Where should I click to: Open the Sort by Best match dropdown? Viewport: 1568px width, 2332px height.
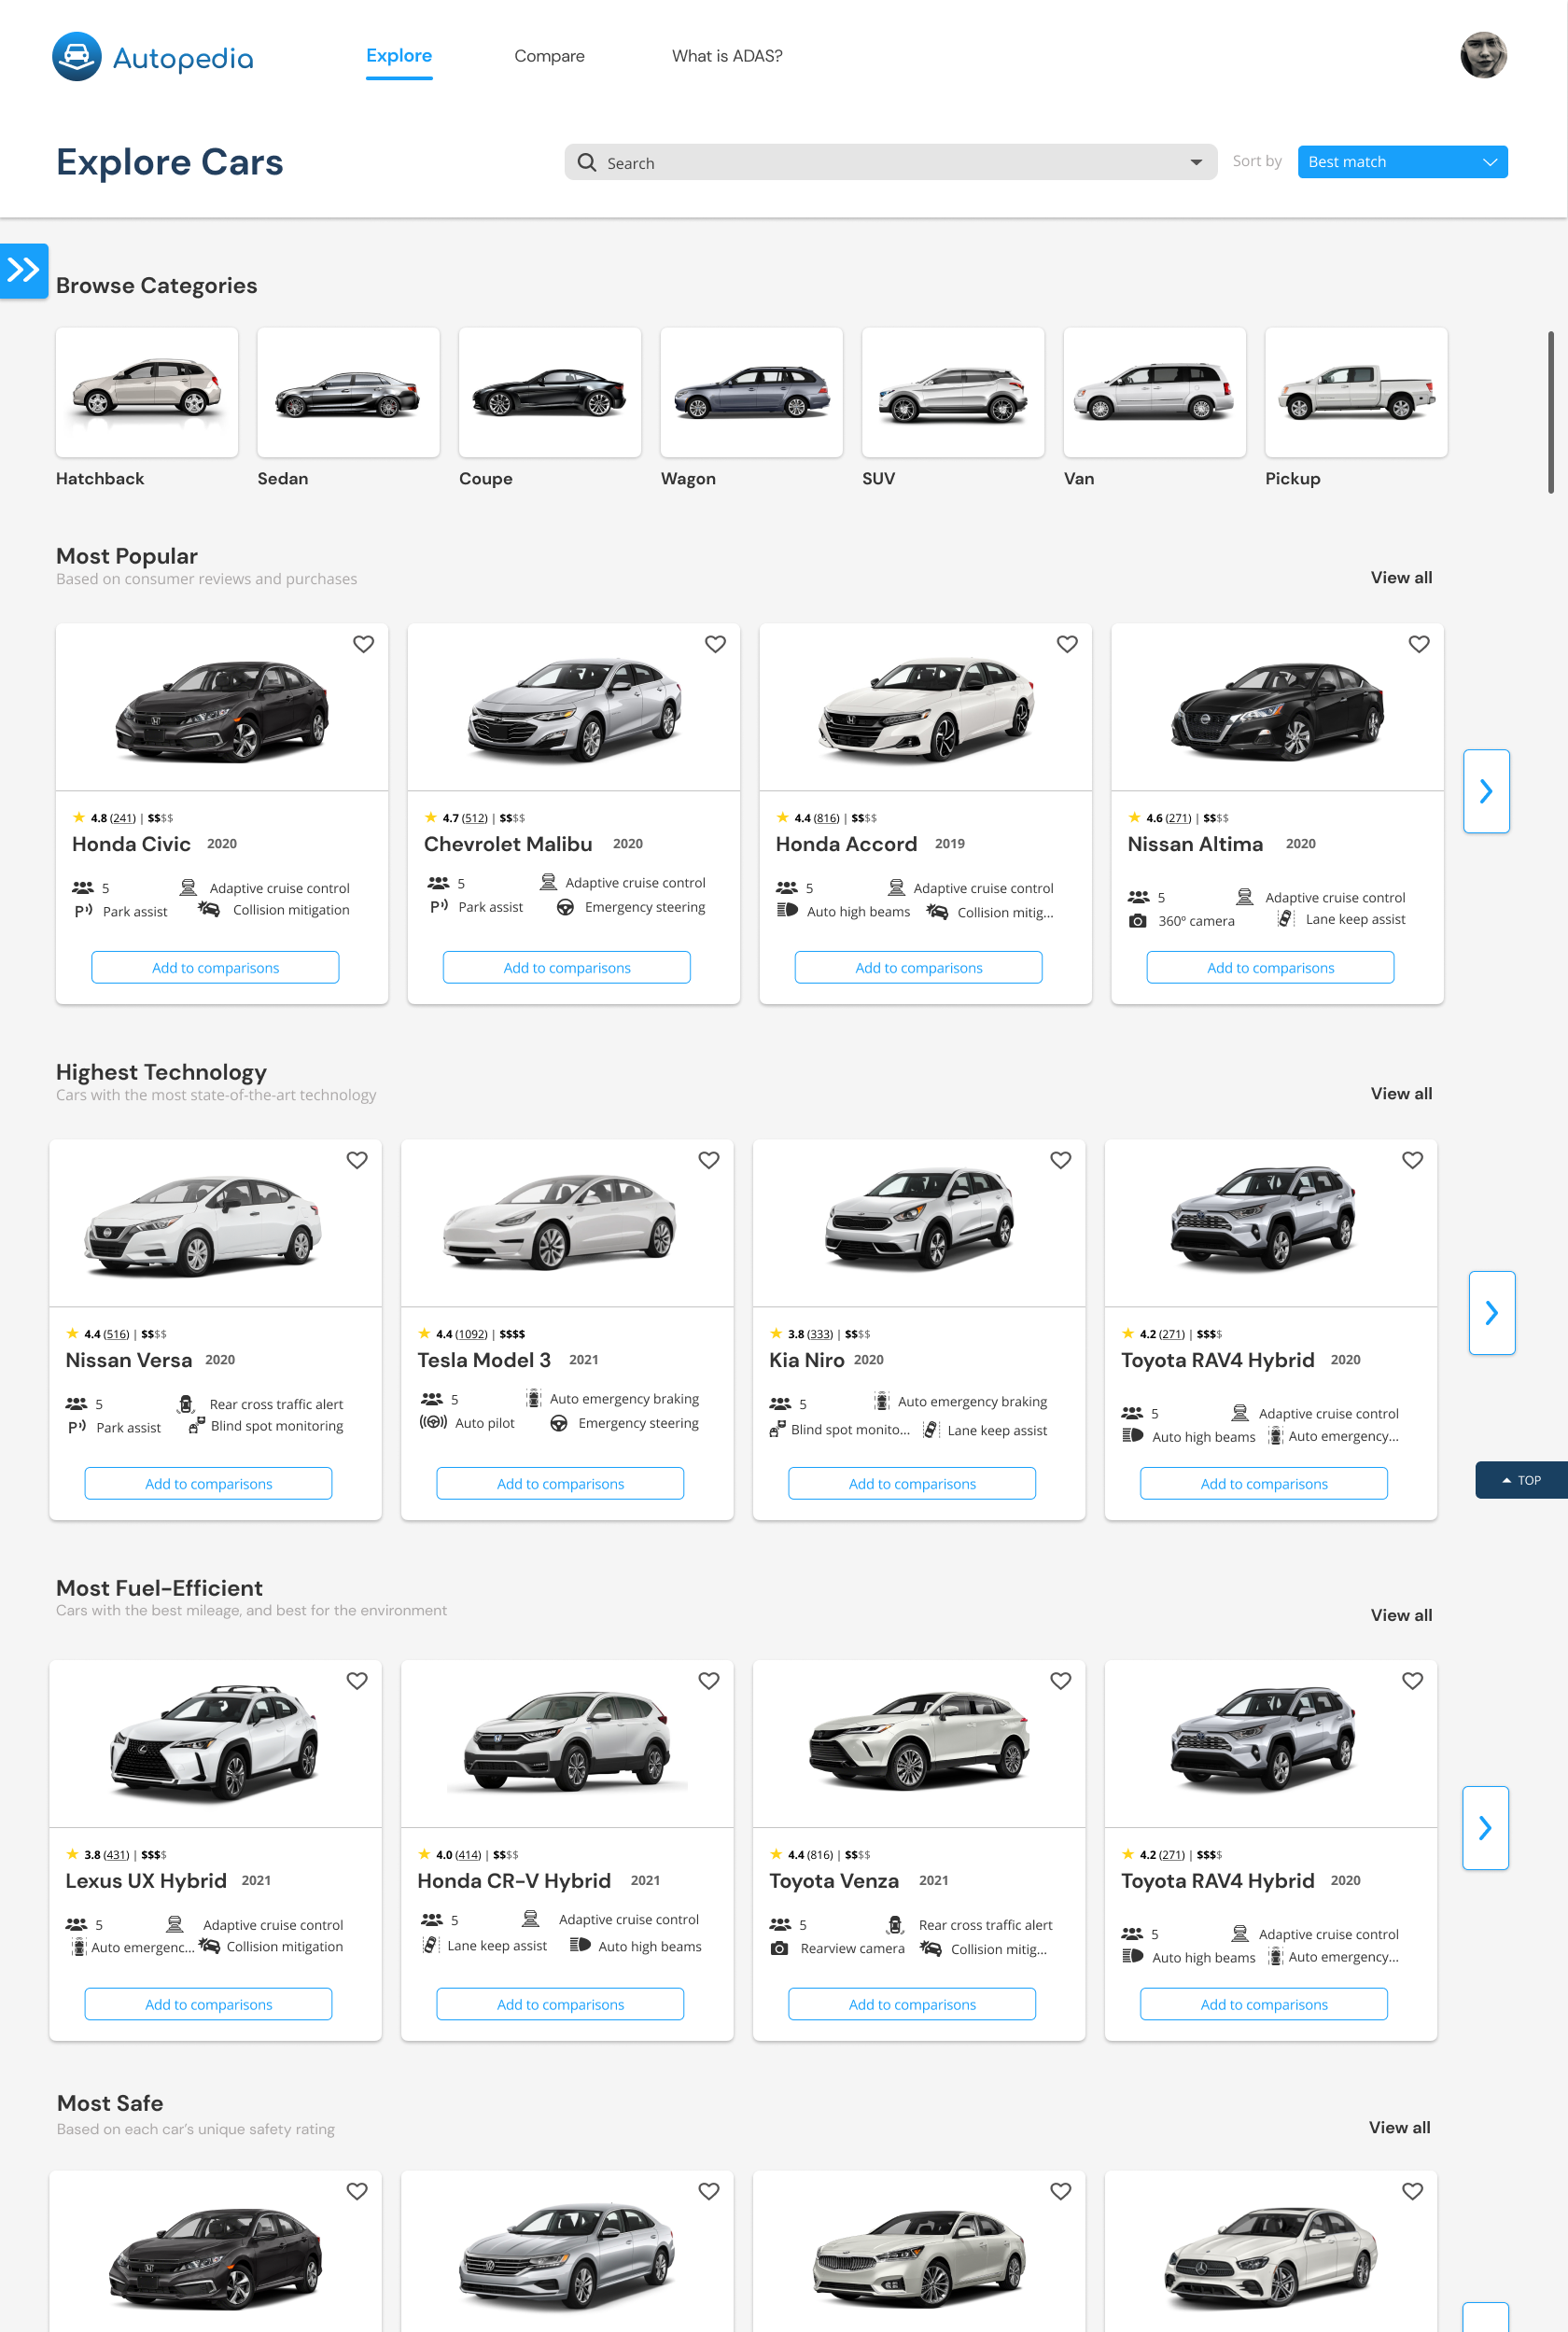(1402, 162)
